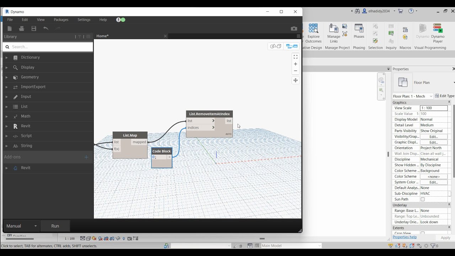Click the Run button
The image size is (455, 256).
click(x=55, y=226)
